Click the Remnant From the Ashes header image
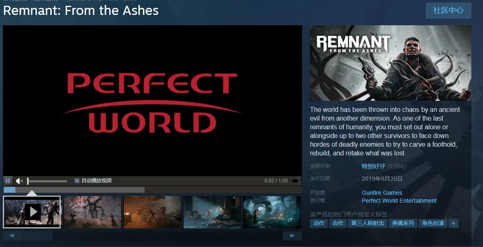 point(390,63)
